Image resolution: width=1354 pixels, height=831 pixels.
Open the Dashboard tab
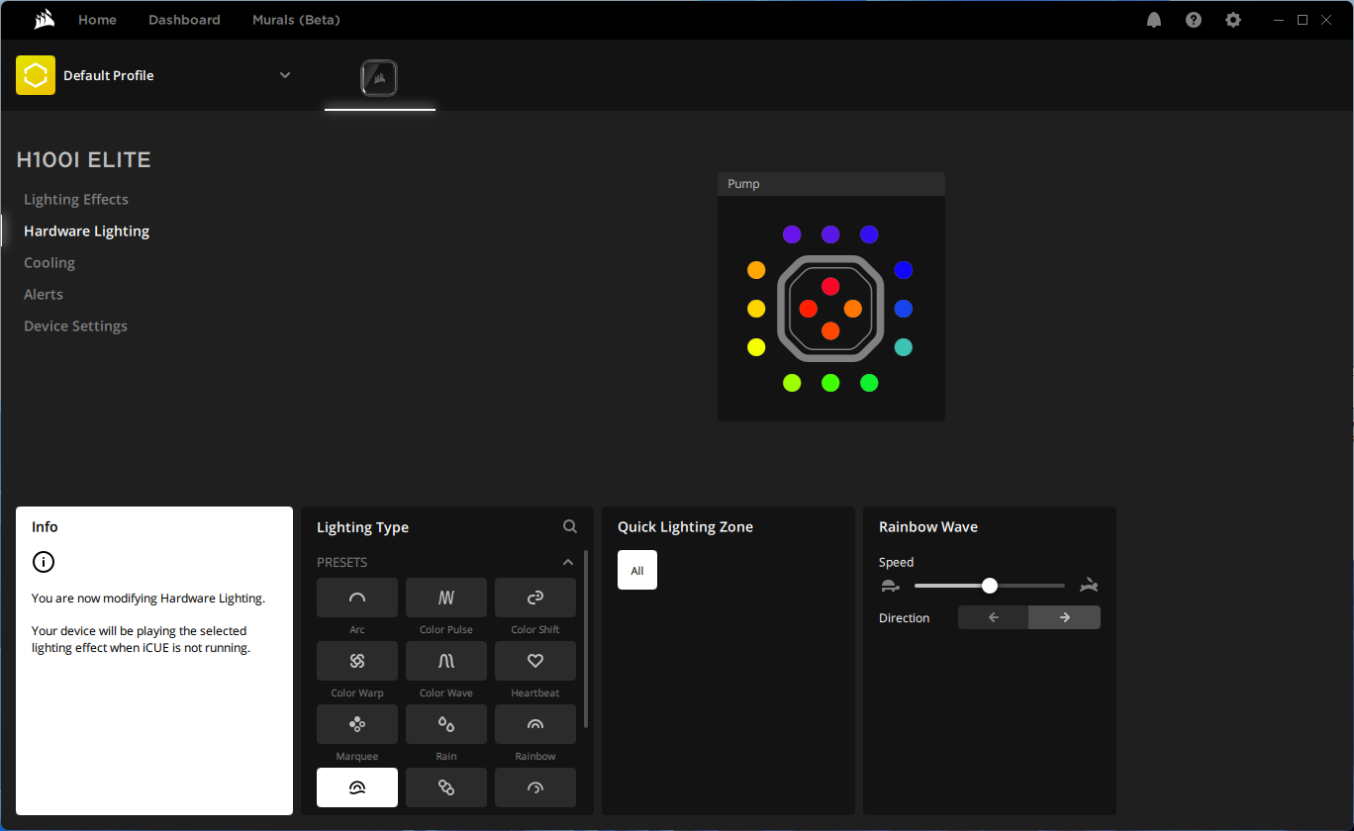[x=184, y=20]
